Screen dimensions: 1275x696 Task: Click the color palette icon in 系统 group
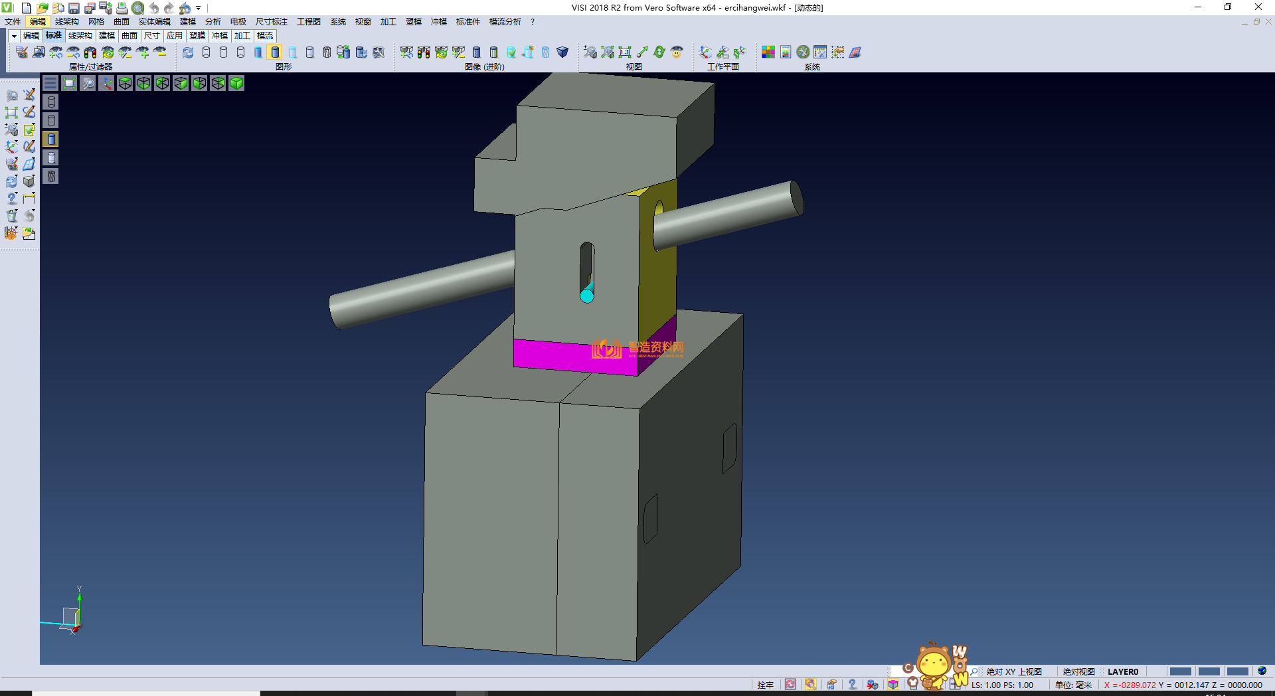point(768,52)
